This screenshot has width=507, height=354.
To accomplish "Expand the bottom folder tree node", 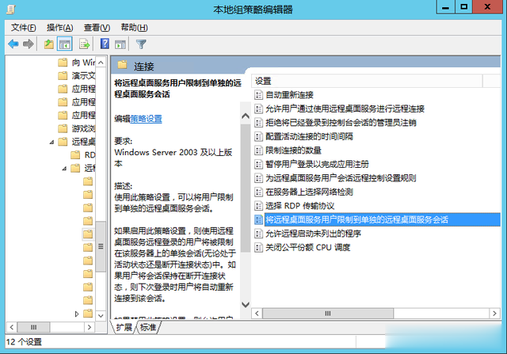I will click(x=77, y=314).
